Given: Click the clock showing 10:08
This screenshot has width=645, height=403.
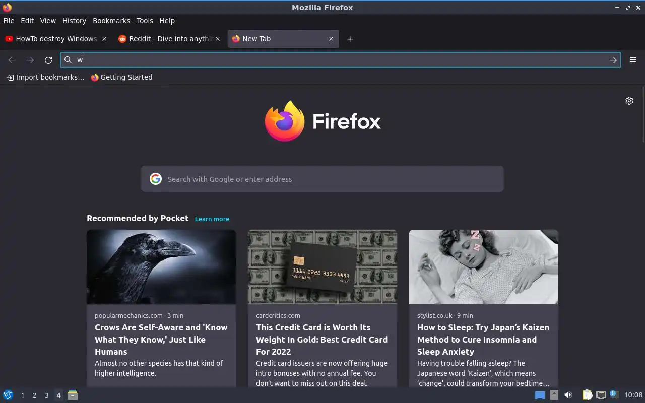Looking at the screenshot, I should tap(633, 395).
